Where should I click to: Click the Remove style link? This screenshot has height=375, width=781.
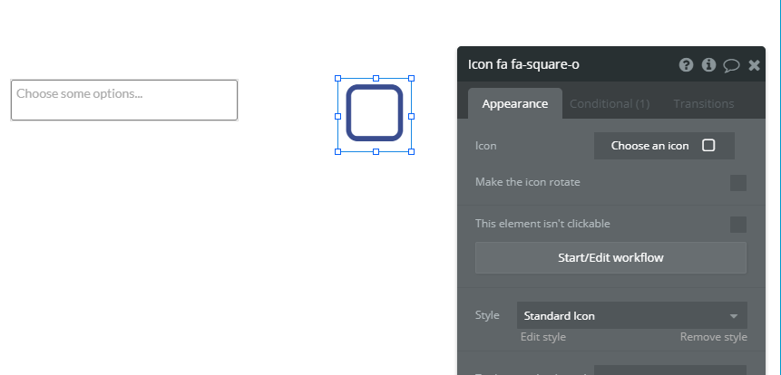point(713,337)
